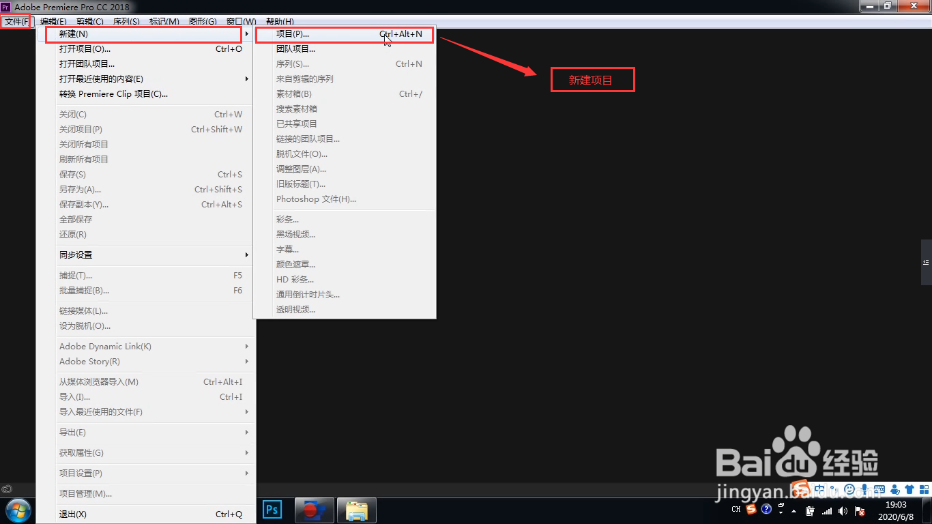Open the 帮助 menu
This screenshot has width=932, height=524.
point(280,21)
